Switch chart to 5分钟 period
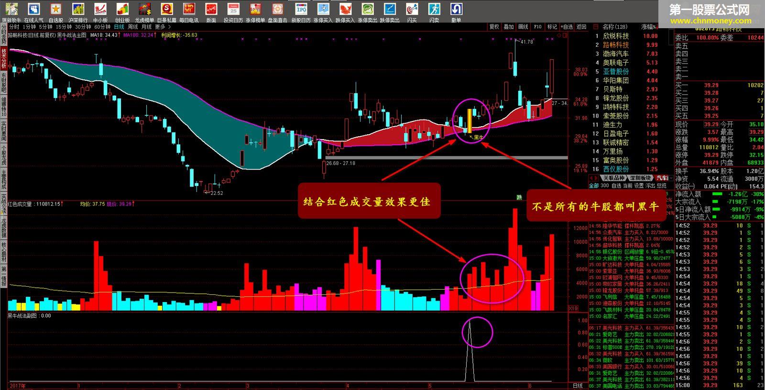Image resolution: width=765 pixels, height=390 pixels. (x=47, y=27)
